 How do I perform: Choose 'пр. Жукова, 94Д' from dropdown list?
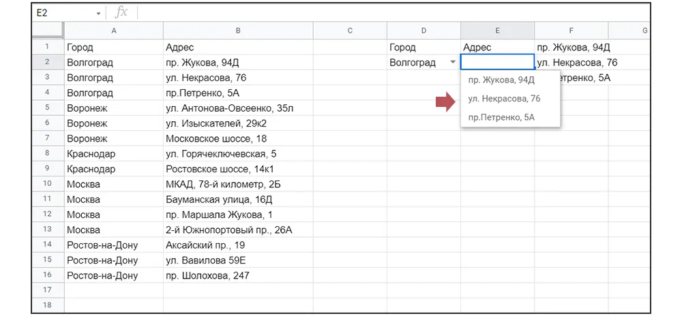[501, 80]
